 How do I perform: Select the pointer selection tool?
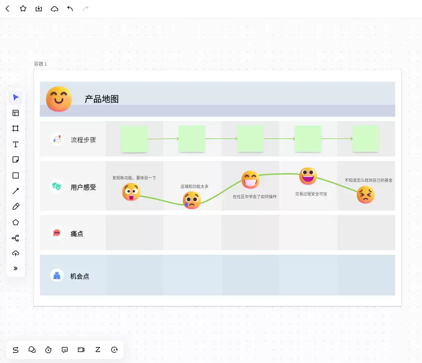click(x=16, y=97)
